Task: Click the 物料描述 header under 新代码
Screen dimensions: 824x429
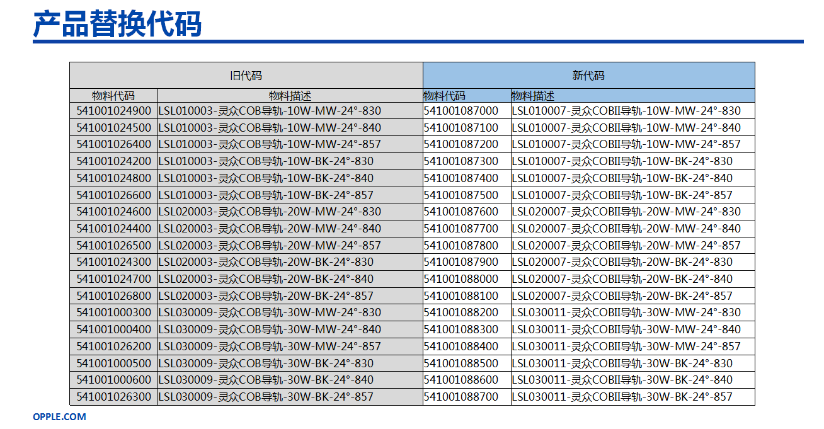Action: (533, 96)
